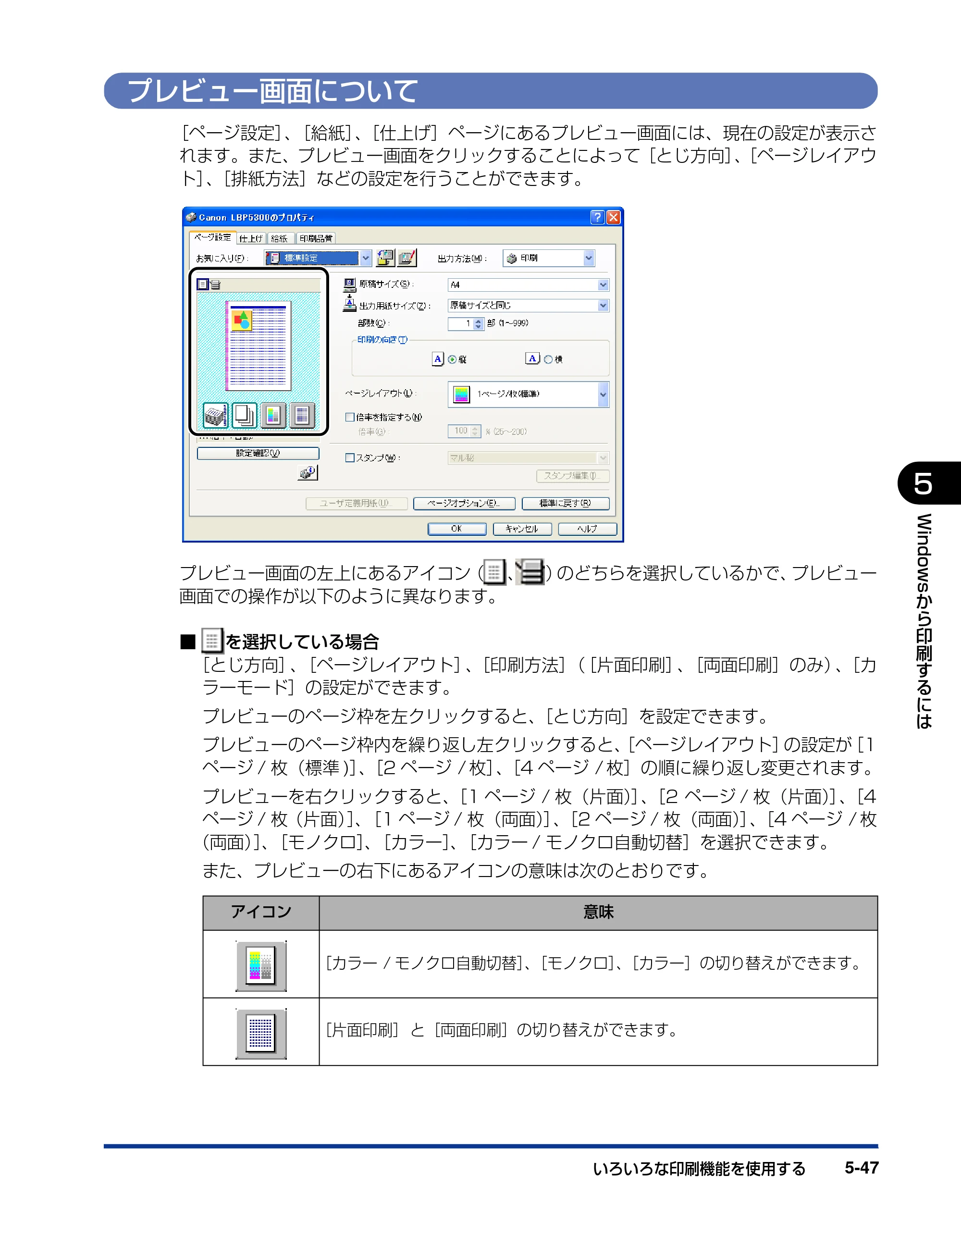
Task: Click the add favorite profile icon
Action: pyautogui.click(x=385, y=258)
